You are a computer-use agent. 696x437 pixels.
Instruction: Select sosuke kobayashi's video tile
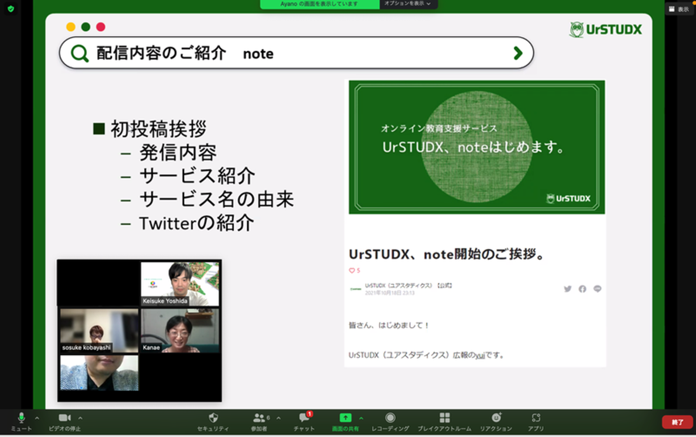pyautogui.click(x=99, y=330)
